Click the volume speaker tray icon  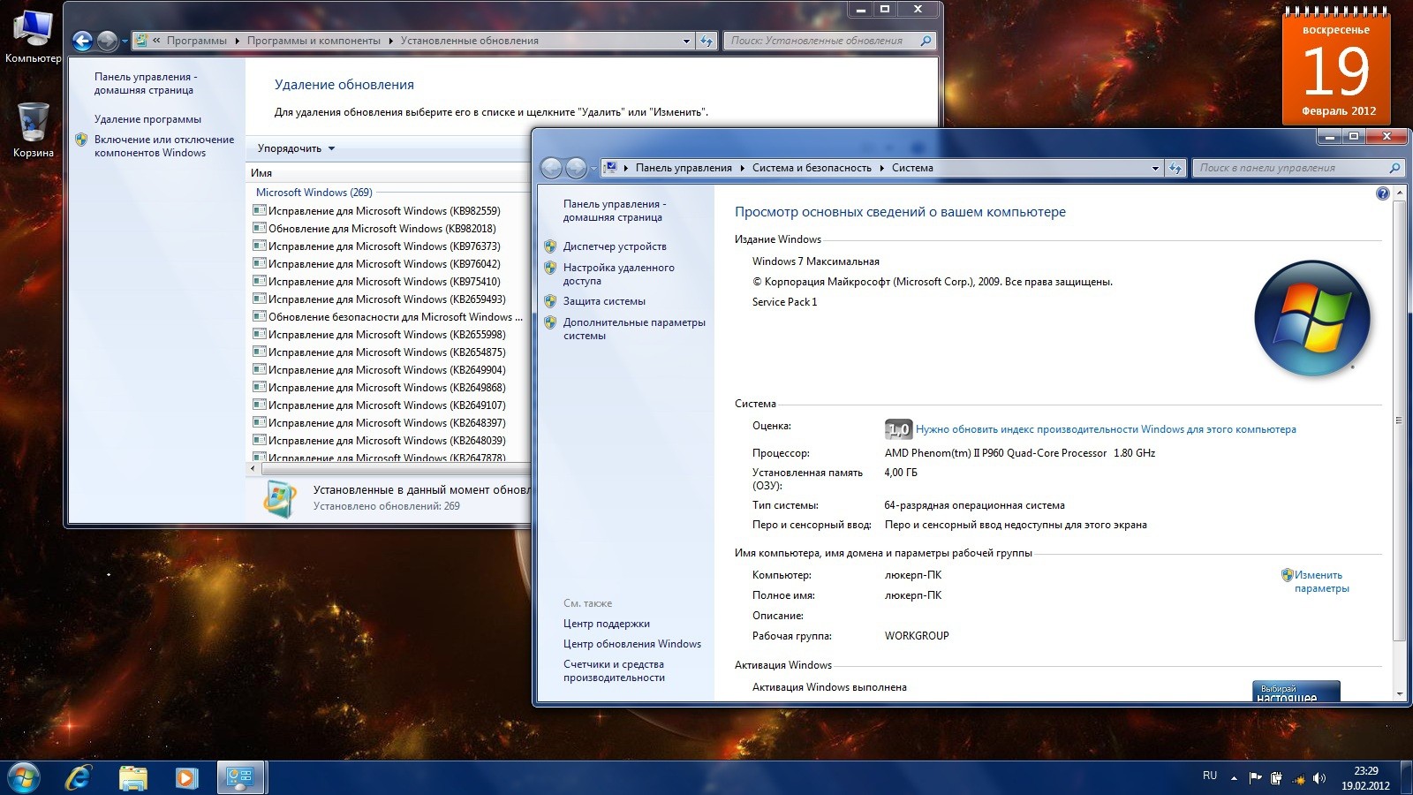click(1319, 778)
